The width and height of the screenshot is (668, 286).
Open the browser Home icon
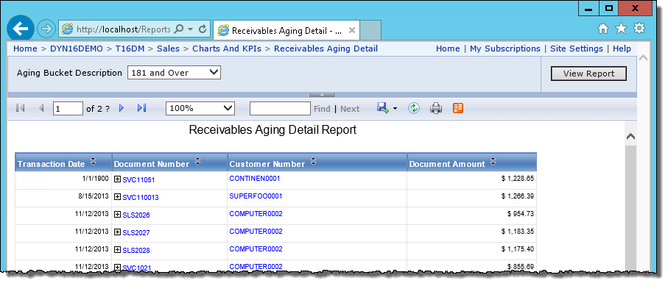(x=603, y=29)
